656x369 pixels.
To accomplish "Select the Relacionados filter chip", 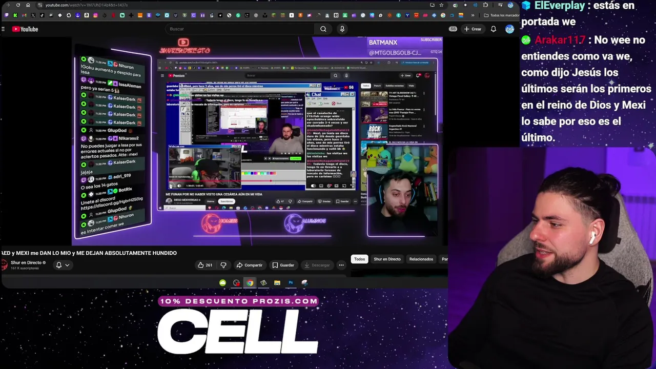I will coord(421,259).
